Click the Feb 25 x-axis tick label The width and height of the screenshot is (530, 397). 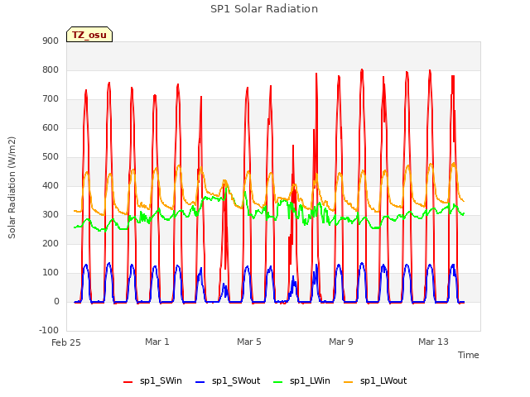(66, 342)
